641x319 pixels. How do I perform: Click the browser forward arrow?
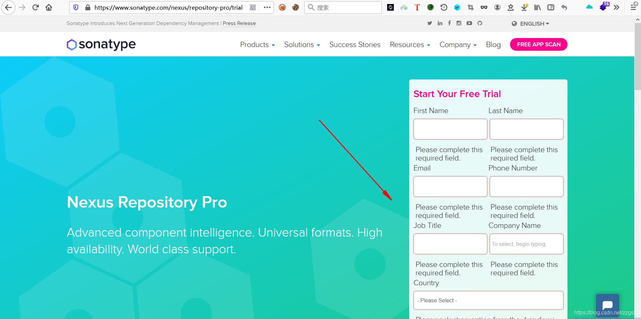coord(22,7)
